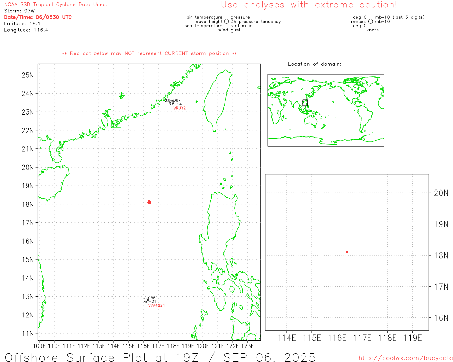
Task: Click the Offshore Surface Plot at 19Z title
Action: [160, 357]
